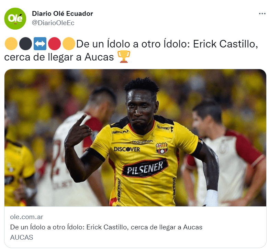Click the AUCAS card description text
Screen dimensions: 269x249
[22, 238]
